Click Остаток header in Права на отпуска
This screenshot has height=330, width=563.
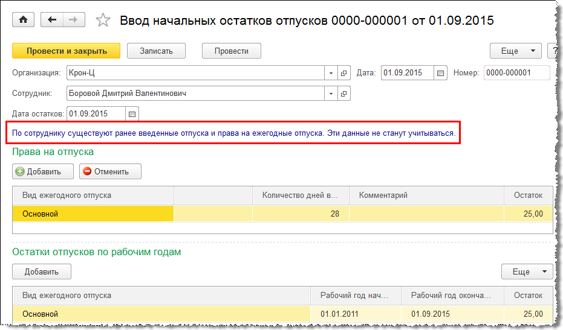529,195
